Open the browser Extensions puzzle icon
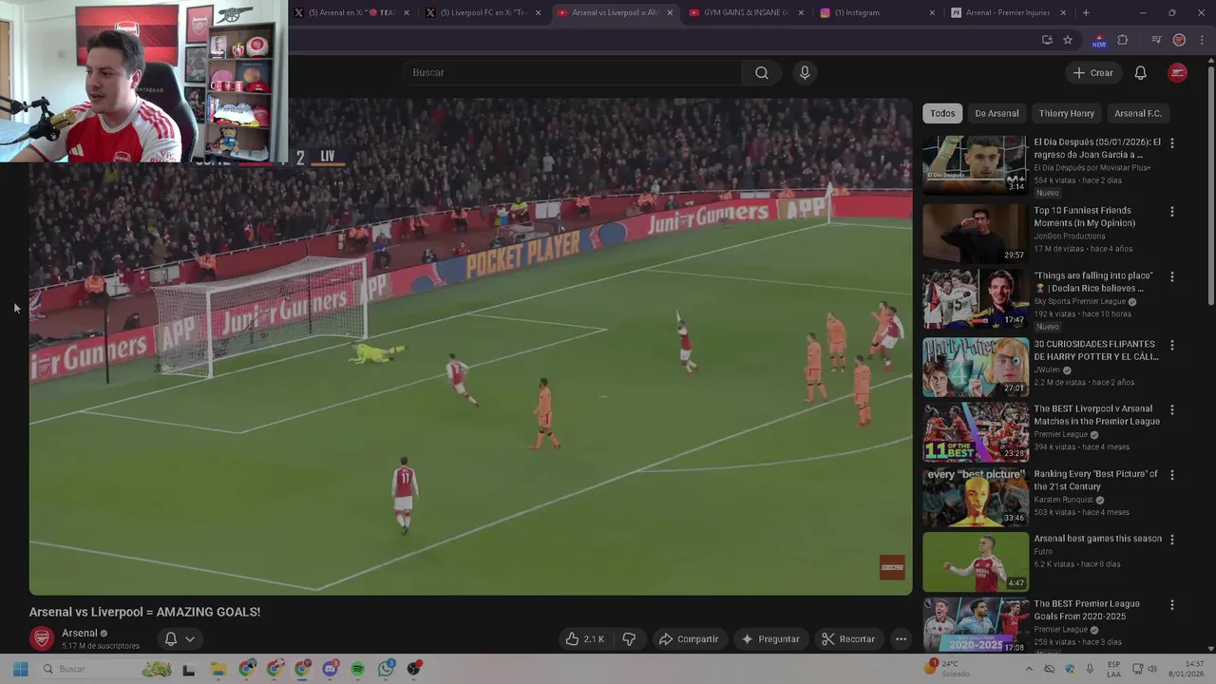This screenshot has width=1216, height=684. tap(1123, 40)
